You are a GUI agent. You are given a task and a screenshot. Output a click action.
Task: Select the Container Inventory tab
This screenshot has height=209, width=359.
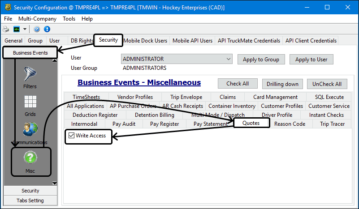[232, 106]
